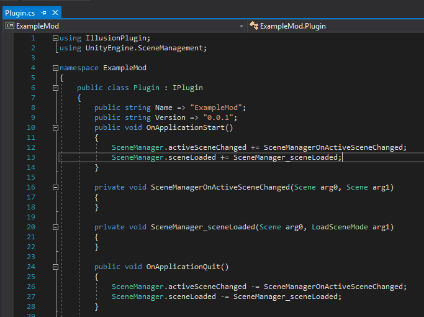Close the Plugin.cs tab
The height and width of the screenshot is (317, 424).
(x=55, y=12)
